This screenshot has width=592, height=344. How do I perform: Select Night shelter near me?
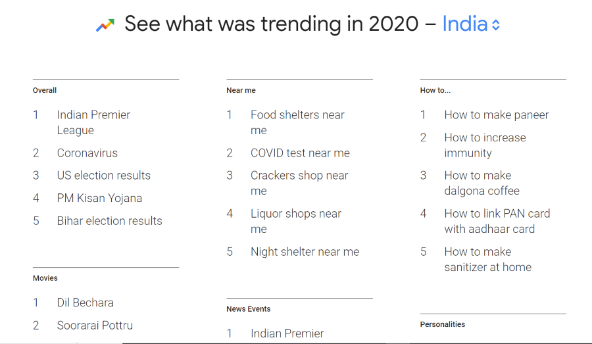(305, 252)
